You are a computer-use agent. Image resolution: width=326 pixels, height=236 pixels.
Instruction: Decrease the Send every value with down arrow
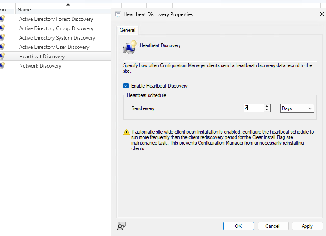(x=267, y=110)
